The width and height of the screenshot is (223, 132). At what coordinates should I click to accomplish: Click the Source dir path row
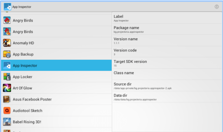(x=167, y=85)
